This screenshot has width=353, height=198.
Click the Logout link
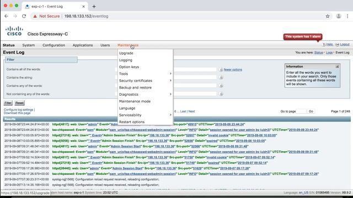[x=345, y=45]
